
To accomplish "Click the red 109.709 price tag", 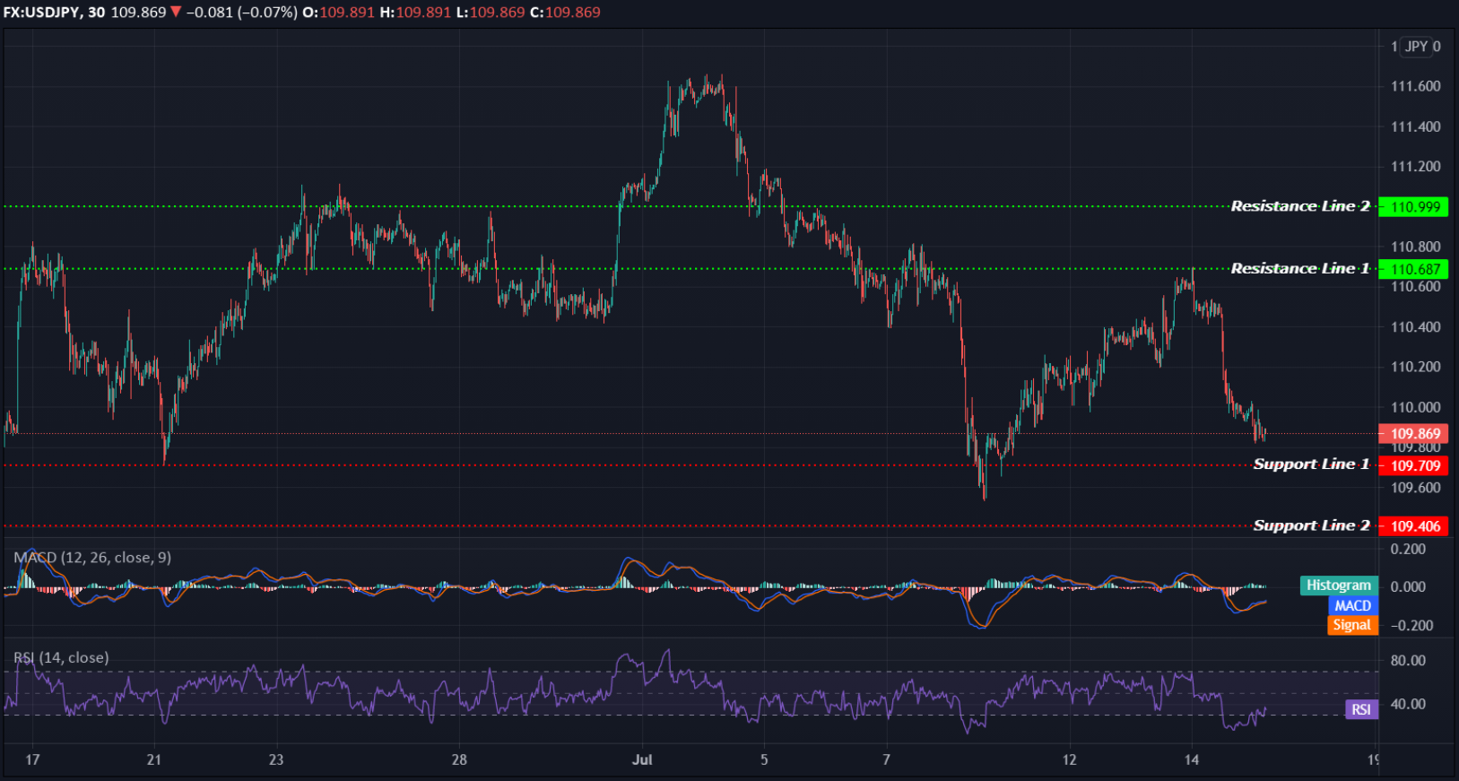I will [x=1413, y=465].
